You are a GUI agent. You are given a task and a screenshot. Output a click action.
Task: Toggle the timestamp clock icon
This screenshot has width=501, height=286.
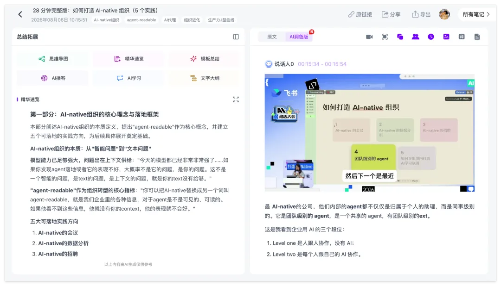click(430, 37)
